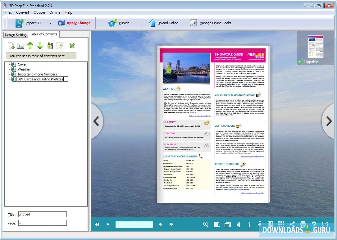Click the Page number input field
The height and width of the screenshot is (240, 337).
[x=43, y=223]
